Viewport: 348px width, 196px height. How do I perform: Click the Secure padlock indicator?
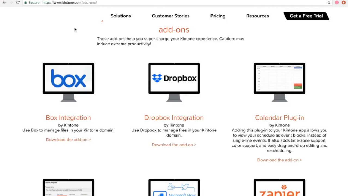coord(32,2)
